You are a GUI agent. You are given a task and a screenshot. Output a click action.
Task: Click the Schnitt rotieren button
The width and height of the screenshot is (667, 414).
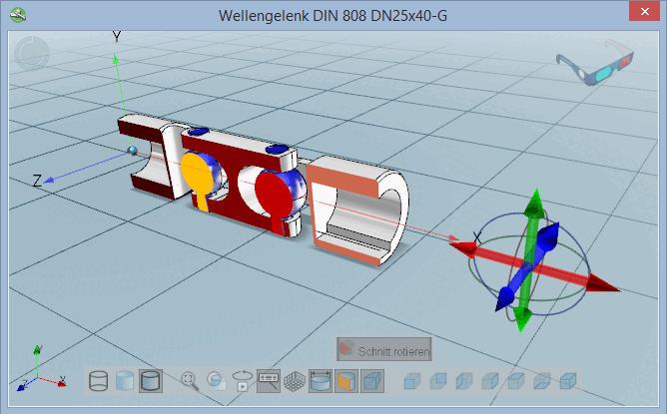point(384,349)
